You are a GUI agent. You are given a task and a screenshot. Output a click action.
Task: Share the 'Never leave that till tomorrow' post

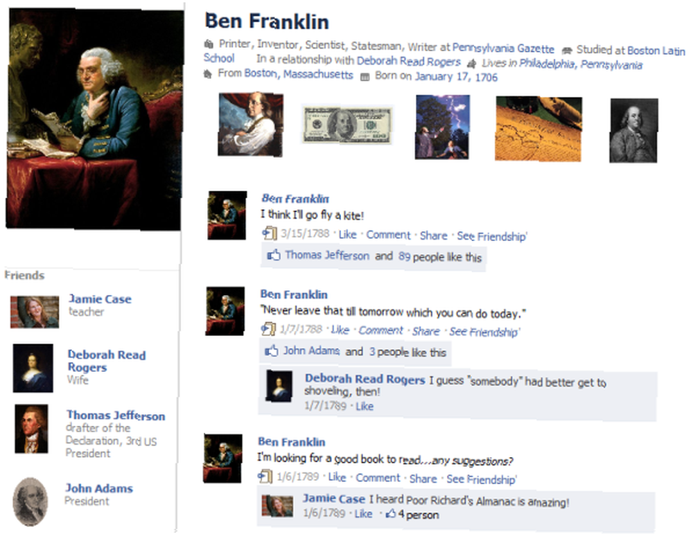pos(426,331)
